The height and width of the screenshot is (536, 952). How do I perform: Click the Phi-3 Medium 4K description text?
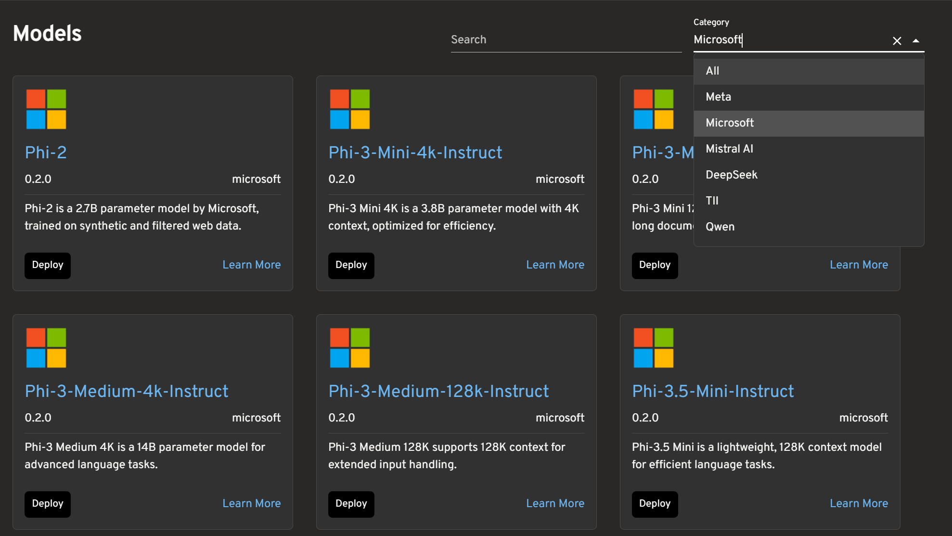[145, 456]
